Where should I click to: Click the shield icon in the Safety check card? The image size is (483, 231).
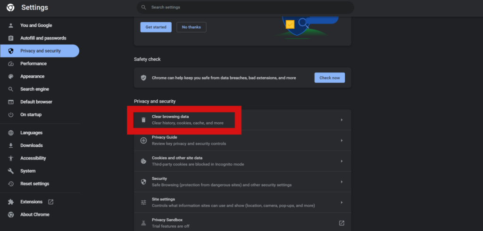(x=143, y=78)
